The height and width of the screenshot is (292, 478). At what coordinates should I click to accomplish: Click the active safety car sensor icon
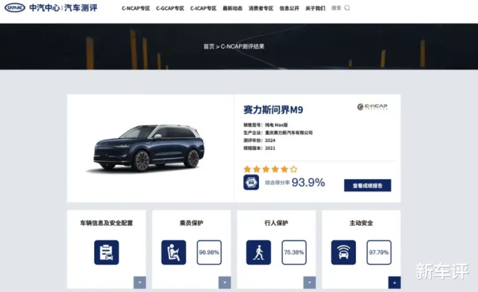coord(344,252)
